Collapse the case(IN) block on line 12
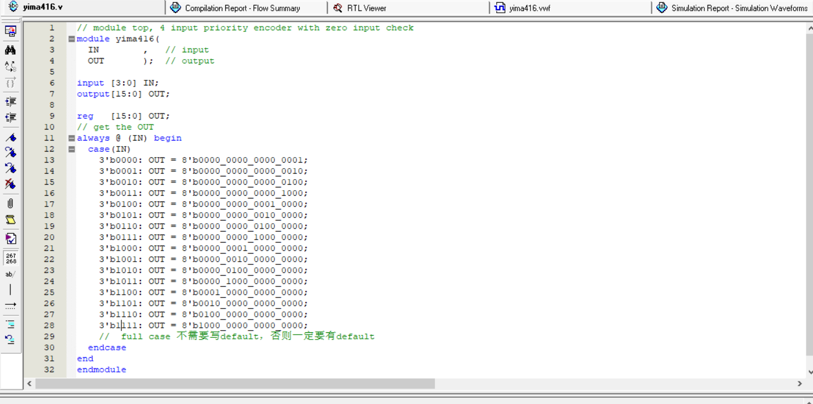Image resolution: width=813 pixels, height=404 pixels. tap(72, 149)
